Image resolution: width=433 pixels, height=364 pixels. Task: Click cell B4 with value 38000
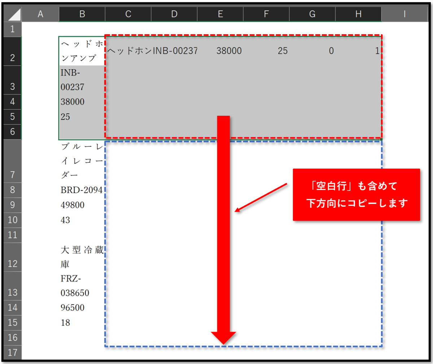(82, 102)
